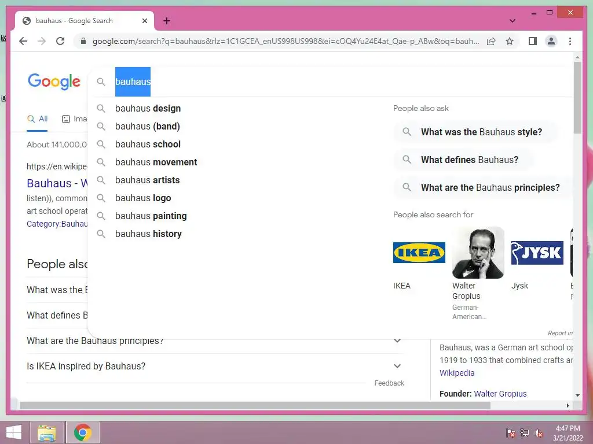Screen dimensions: 593x444
Task: Go back with the browser back arrow
Action: pyautogui.click(x=23, y=41)
